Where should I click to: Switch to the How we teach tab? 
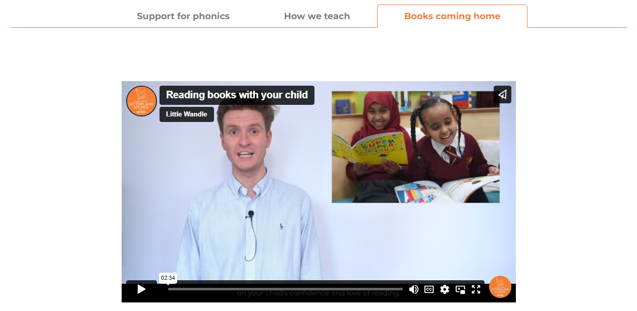(317, 16)
